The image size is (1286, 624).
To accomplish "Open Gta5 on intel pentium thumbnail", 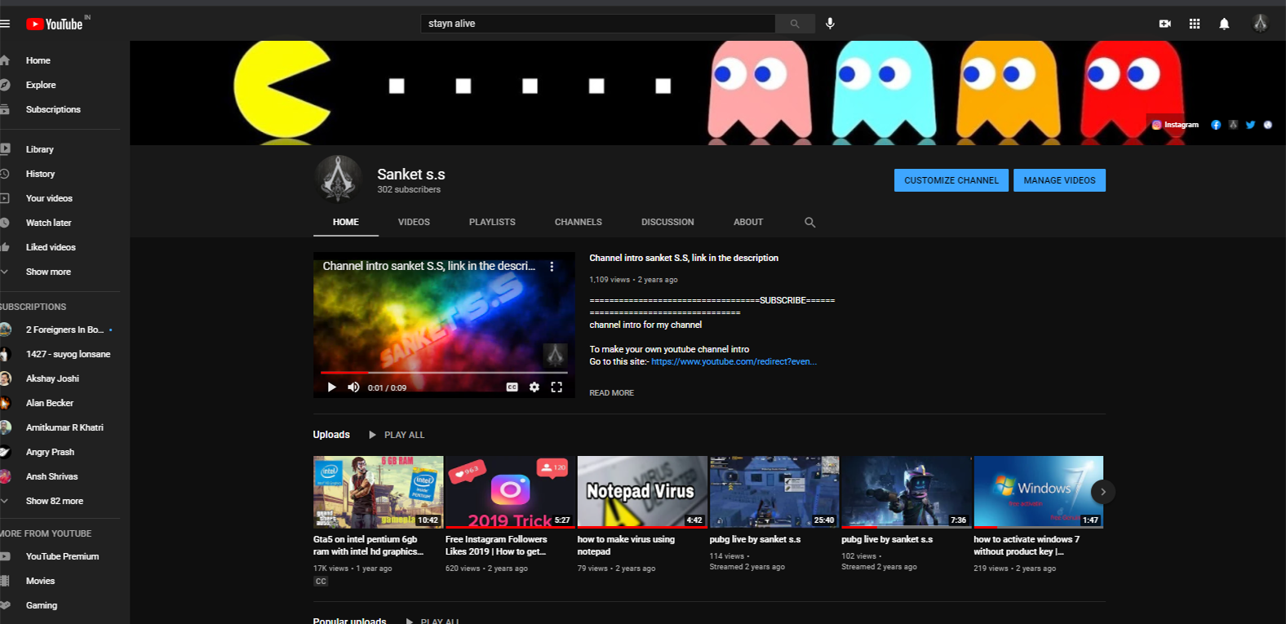I will pos(378,492).
